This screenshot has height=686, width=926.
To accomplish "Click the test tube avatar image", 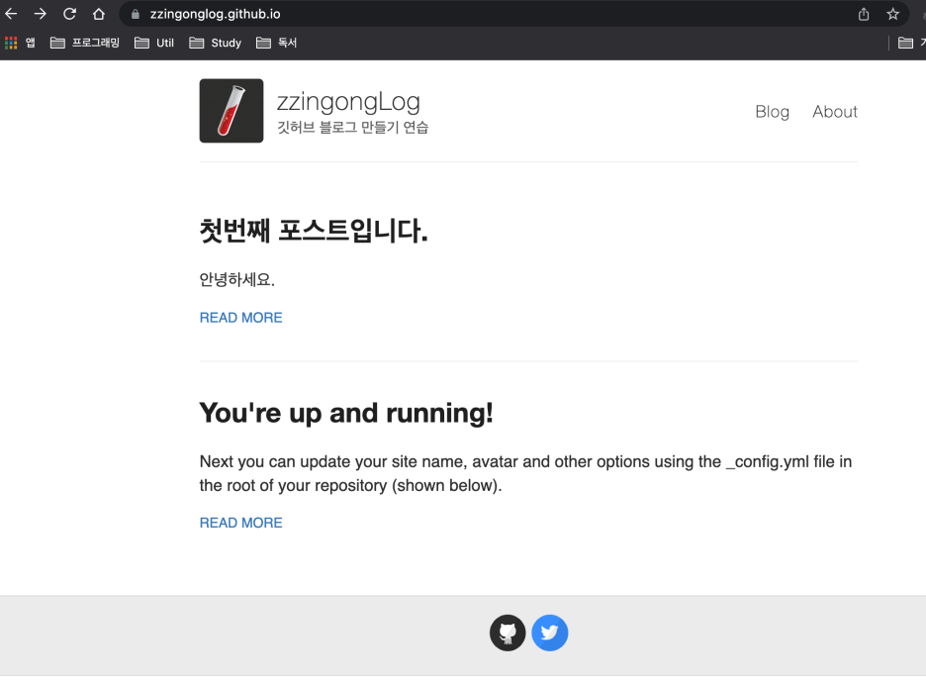I will coord(231,111).
